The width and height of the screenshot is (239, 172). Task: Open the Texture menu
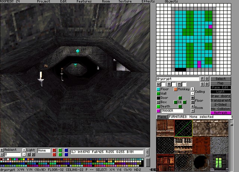tap(125, 1)
